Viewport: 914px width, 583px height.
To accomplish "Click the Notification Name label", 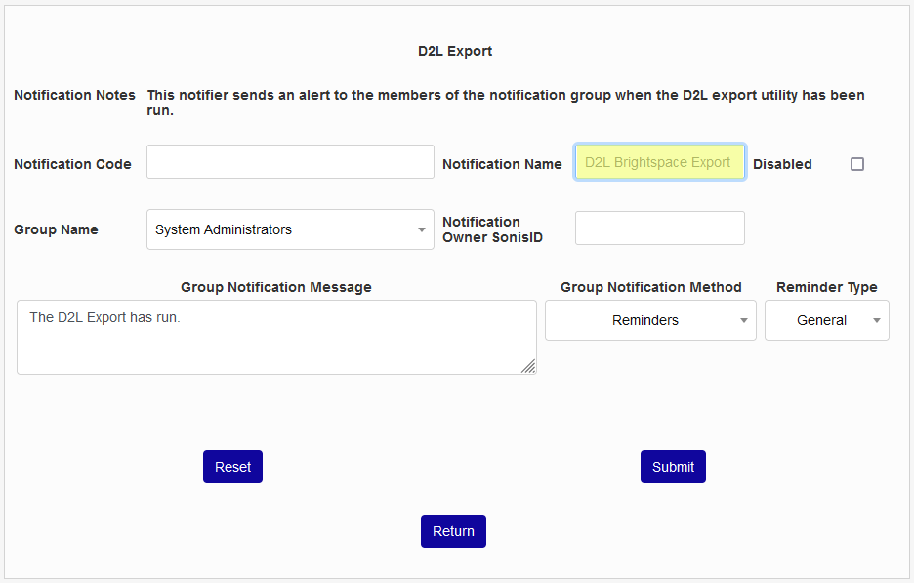I will tap(502, 164).
